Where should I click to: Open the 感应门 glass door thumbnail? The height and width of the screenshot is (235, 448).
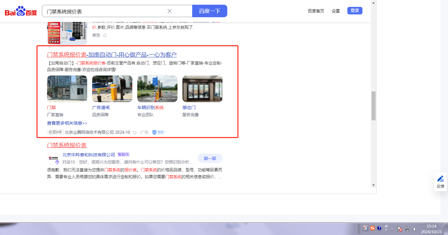pos(203,89)
